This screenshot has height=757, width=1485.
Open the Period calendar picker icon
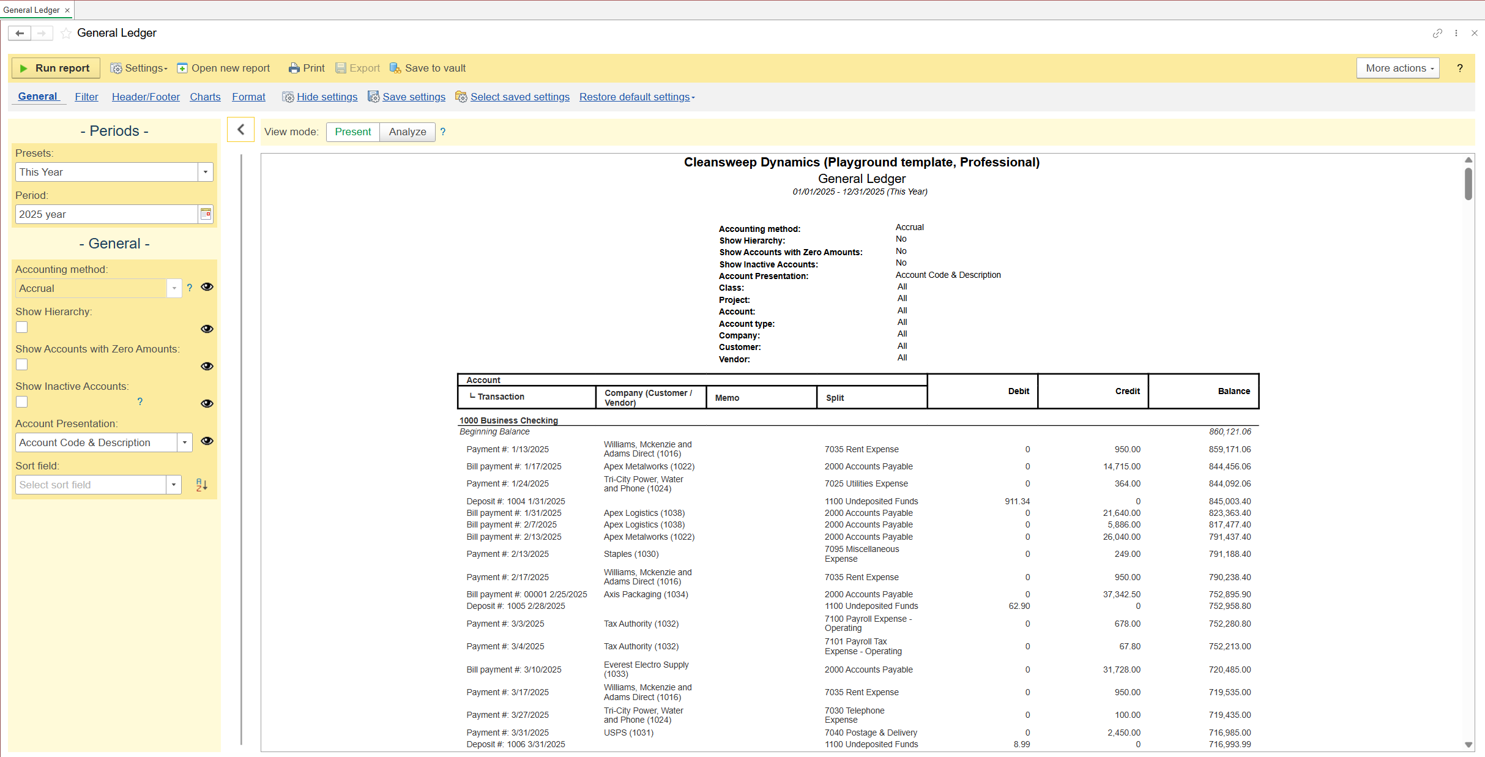206,214
